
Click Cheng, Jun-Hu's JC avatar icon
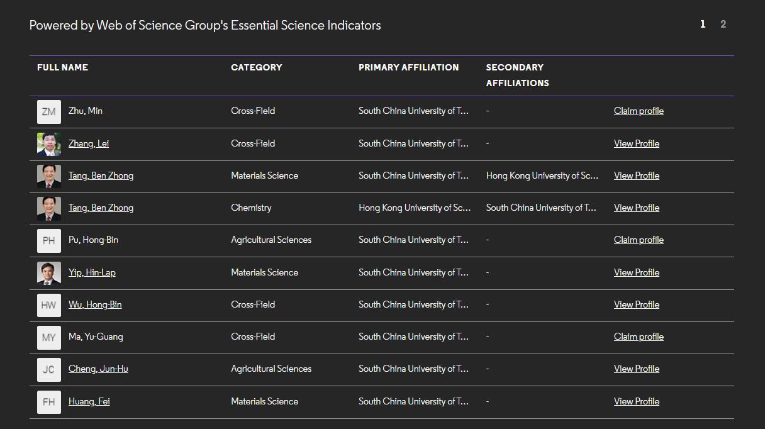(x=49, y=370)
